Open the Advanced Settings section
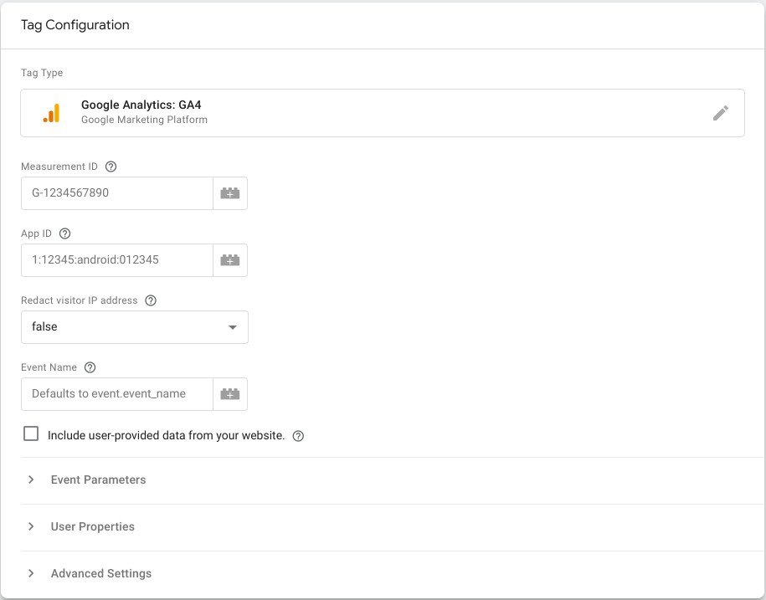The height and width of the screenshot is (600, 766). click(100, 573)
